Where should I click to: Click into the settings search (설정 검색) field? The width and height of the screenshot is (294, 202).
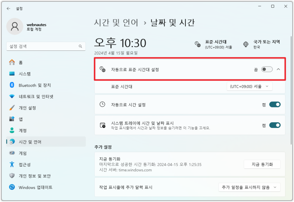pos(43,46)
